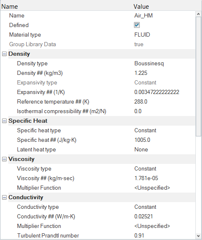The width and height of the screenshot is (202, 240).
Task: Click the Isothermal compressibility ## (m2/N) label
Action: tap(61, 111)
